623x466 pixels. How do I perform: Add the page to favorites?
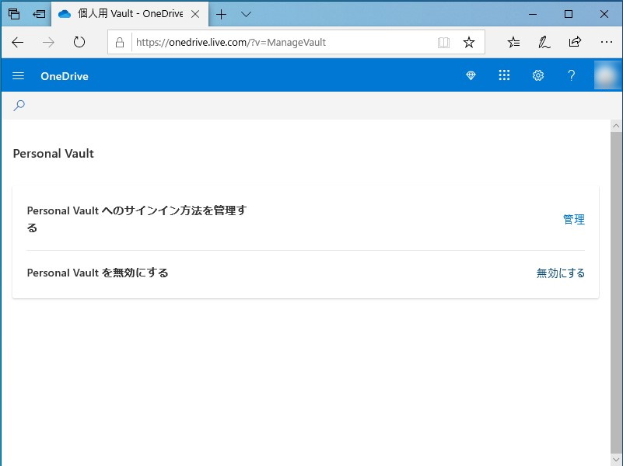(469, 43)
